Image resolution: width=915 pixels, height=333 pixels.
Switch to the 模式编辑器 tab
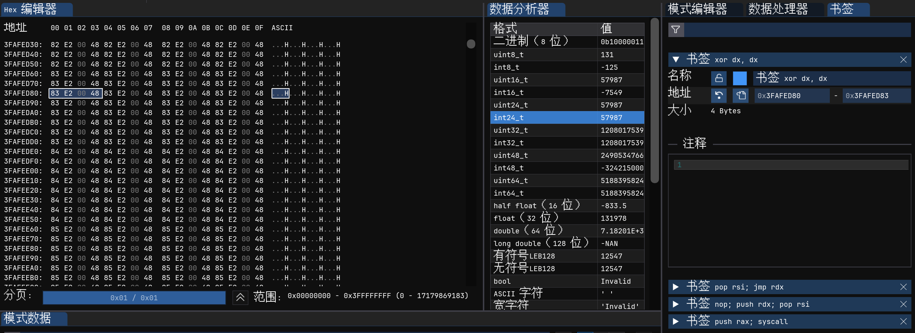[697, 9]
